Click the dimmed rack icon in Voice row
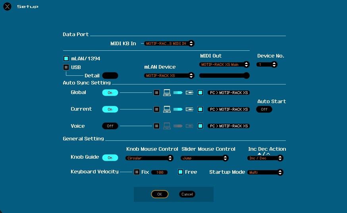This screenshot has width=347, height=213. [x=189, y=126]
